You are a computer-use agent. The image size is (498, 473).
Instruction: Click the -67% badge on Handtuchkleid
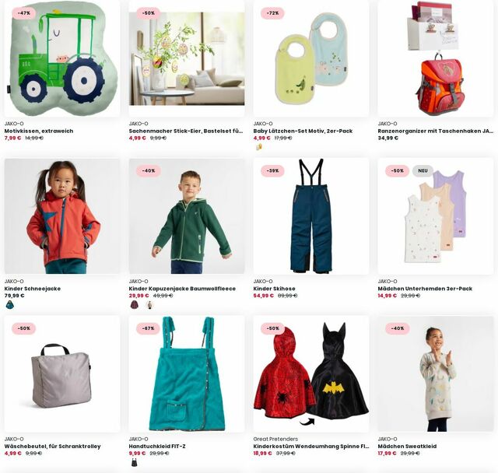pyautogui.click(x=149, y=328)
